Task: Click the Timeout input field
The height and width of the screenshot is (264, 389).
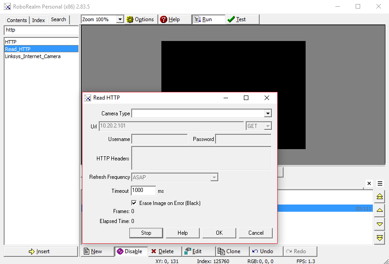Action: (x=143, y=191)
